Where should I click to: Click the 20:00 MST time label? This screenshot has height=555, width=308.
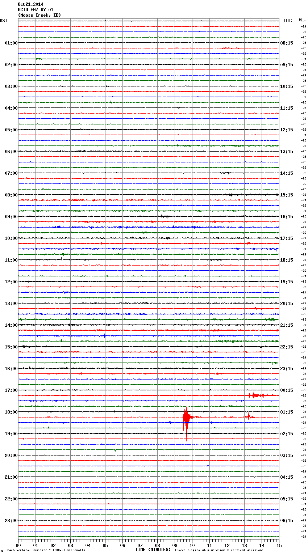point(11,456)
